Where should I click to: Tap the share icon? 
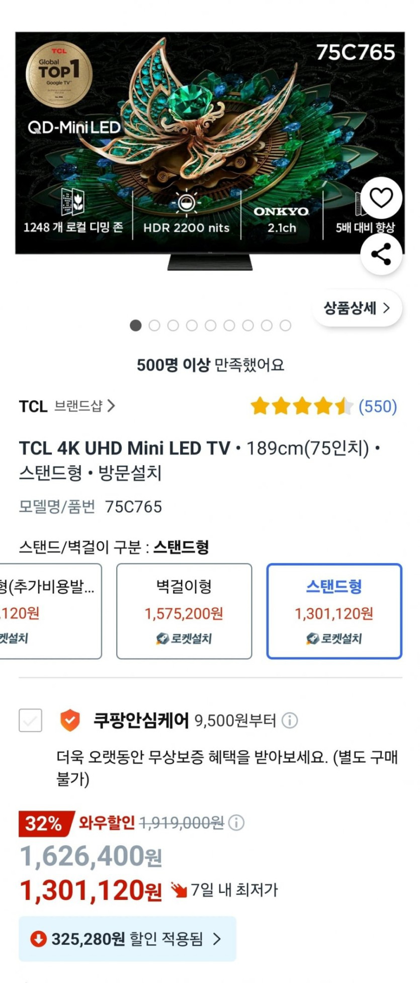click(381, 254)
